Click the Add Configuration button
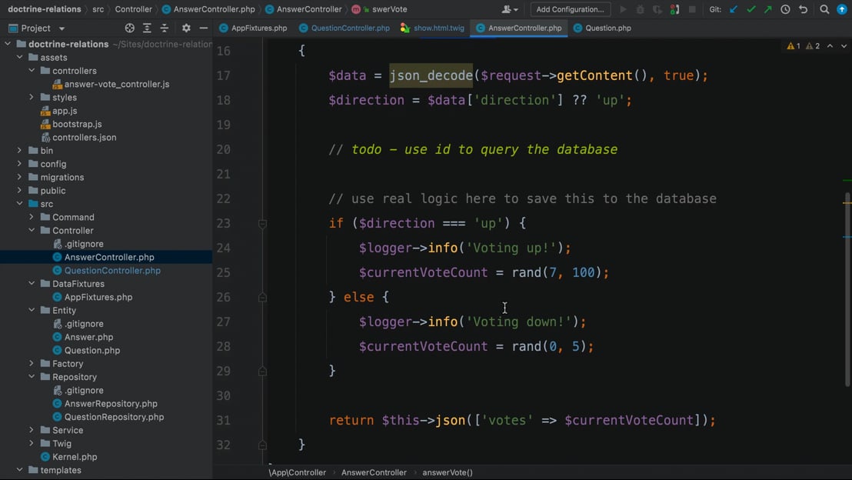This screenshot has width=852, height=480. 570,9
